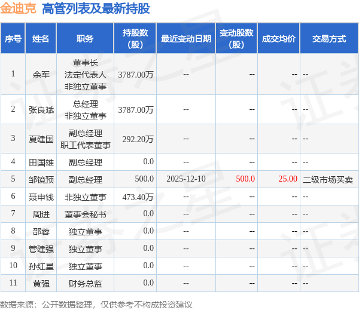Select the name 周进
359x310 pixels.
coord(41,214)
